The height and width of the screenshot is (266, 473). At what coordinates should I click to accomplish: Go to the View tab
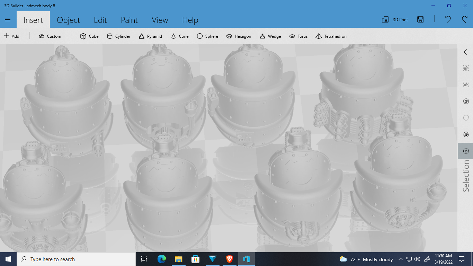tap(160, 20)
